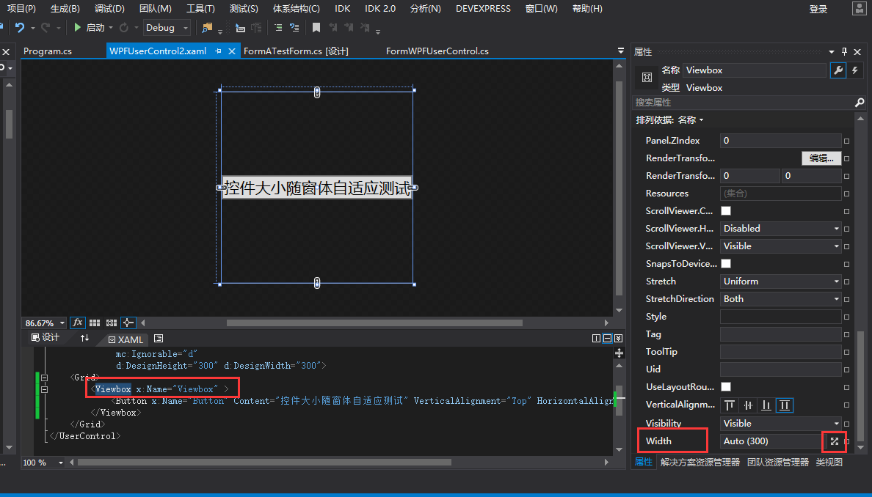Image resolution: width=872 pixels, height=497 pixels.
Task: Switch to horizontal split using split icon
Action: tap(606, 338)
